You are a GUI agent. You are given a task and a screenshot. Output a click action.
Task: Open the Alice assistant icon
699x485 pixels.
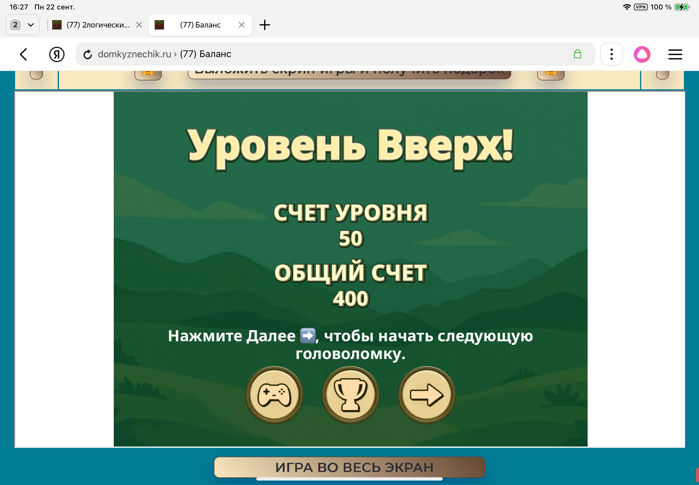click(642, 54)
